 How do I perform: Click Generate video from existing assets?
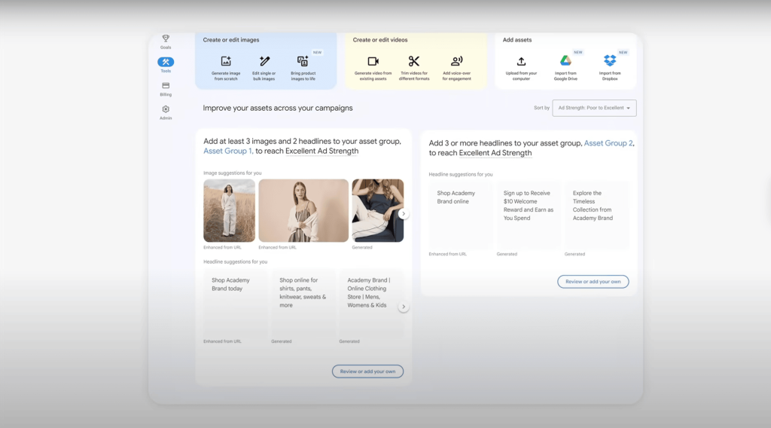click(373, 68)
